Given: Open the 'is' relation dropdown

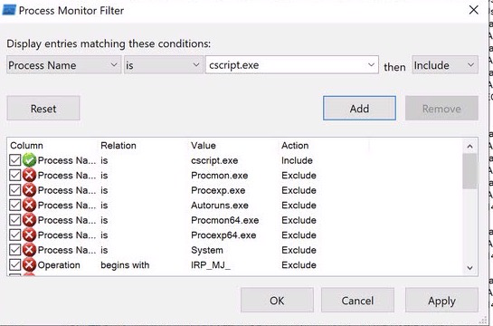Looking at the screenshot, I should click(164, 65).
